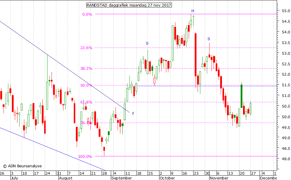291x180 pixels.
Task: Click the 'September' month label on time axis
Action: click(x=122, y=178)
